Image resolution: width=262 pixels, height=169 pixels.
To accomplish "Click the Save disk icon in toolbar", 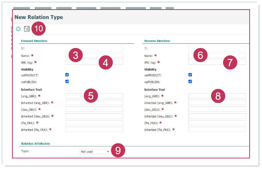I will tap(27, 29).
